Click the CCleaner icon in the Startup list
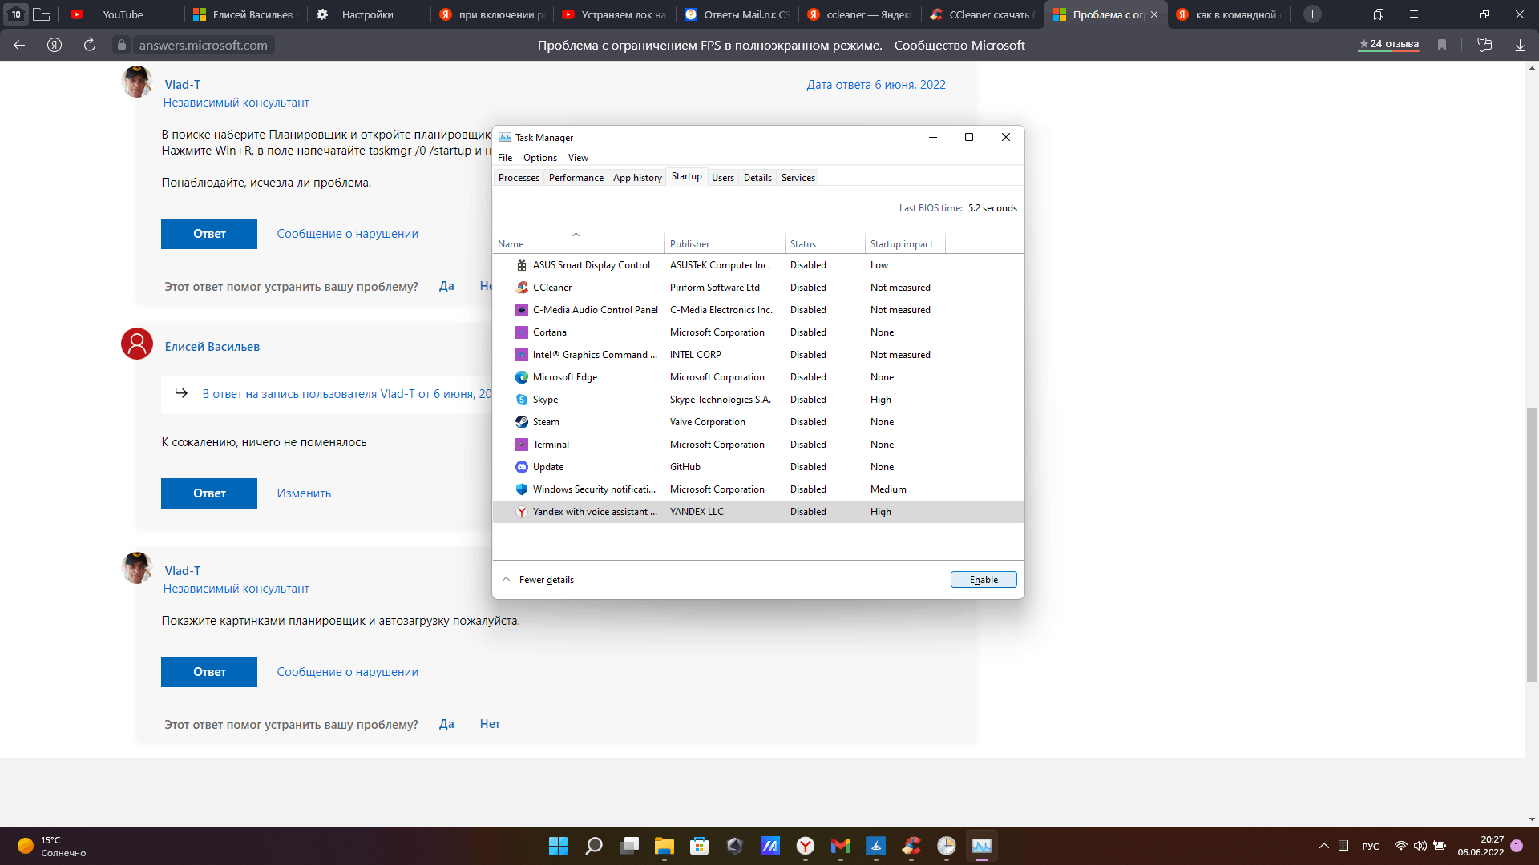Screen dimensions: 1539x865 coord(522,288)
